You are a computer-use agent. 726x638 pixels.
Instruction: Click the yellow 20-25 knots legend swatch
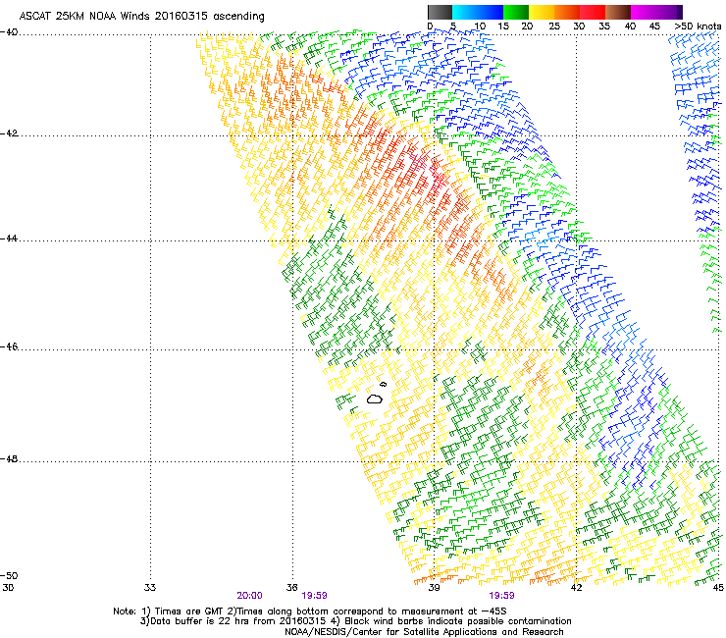[542, 12]
